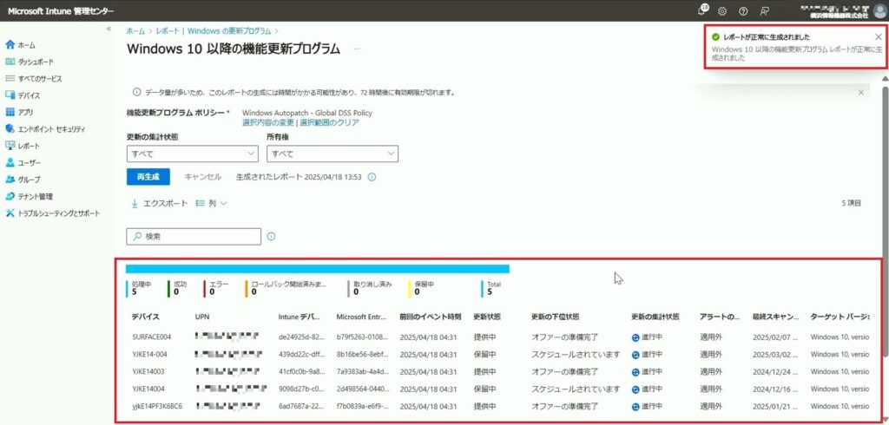Click the 進行中 status icon for YJKE14004
889x425 pixels.
(x=635, y=389)
